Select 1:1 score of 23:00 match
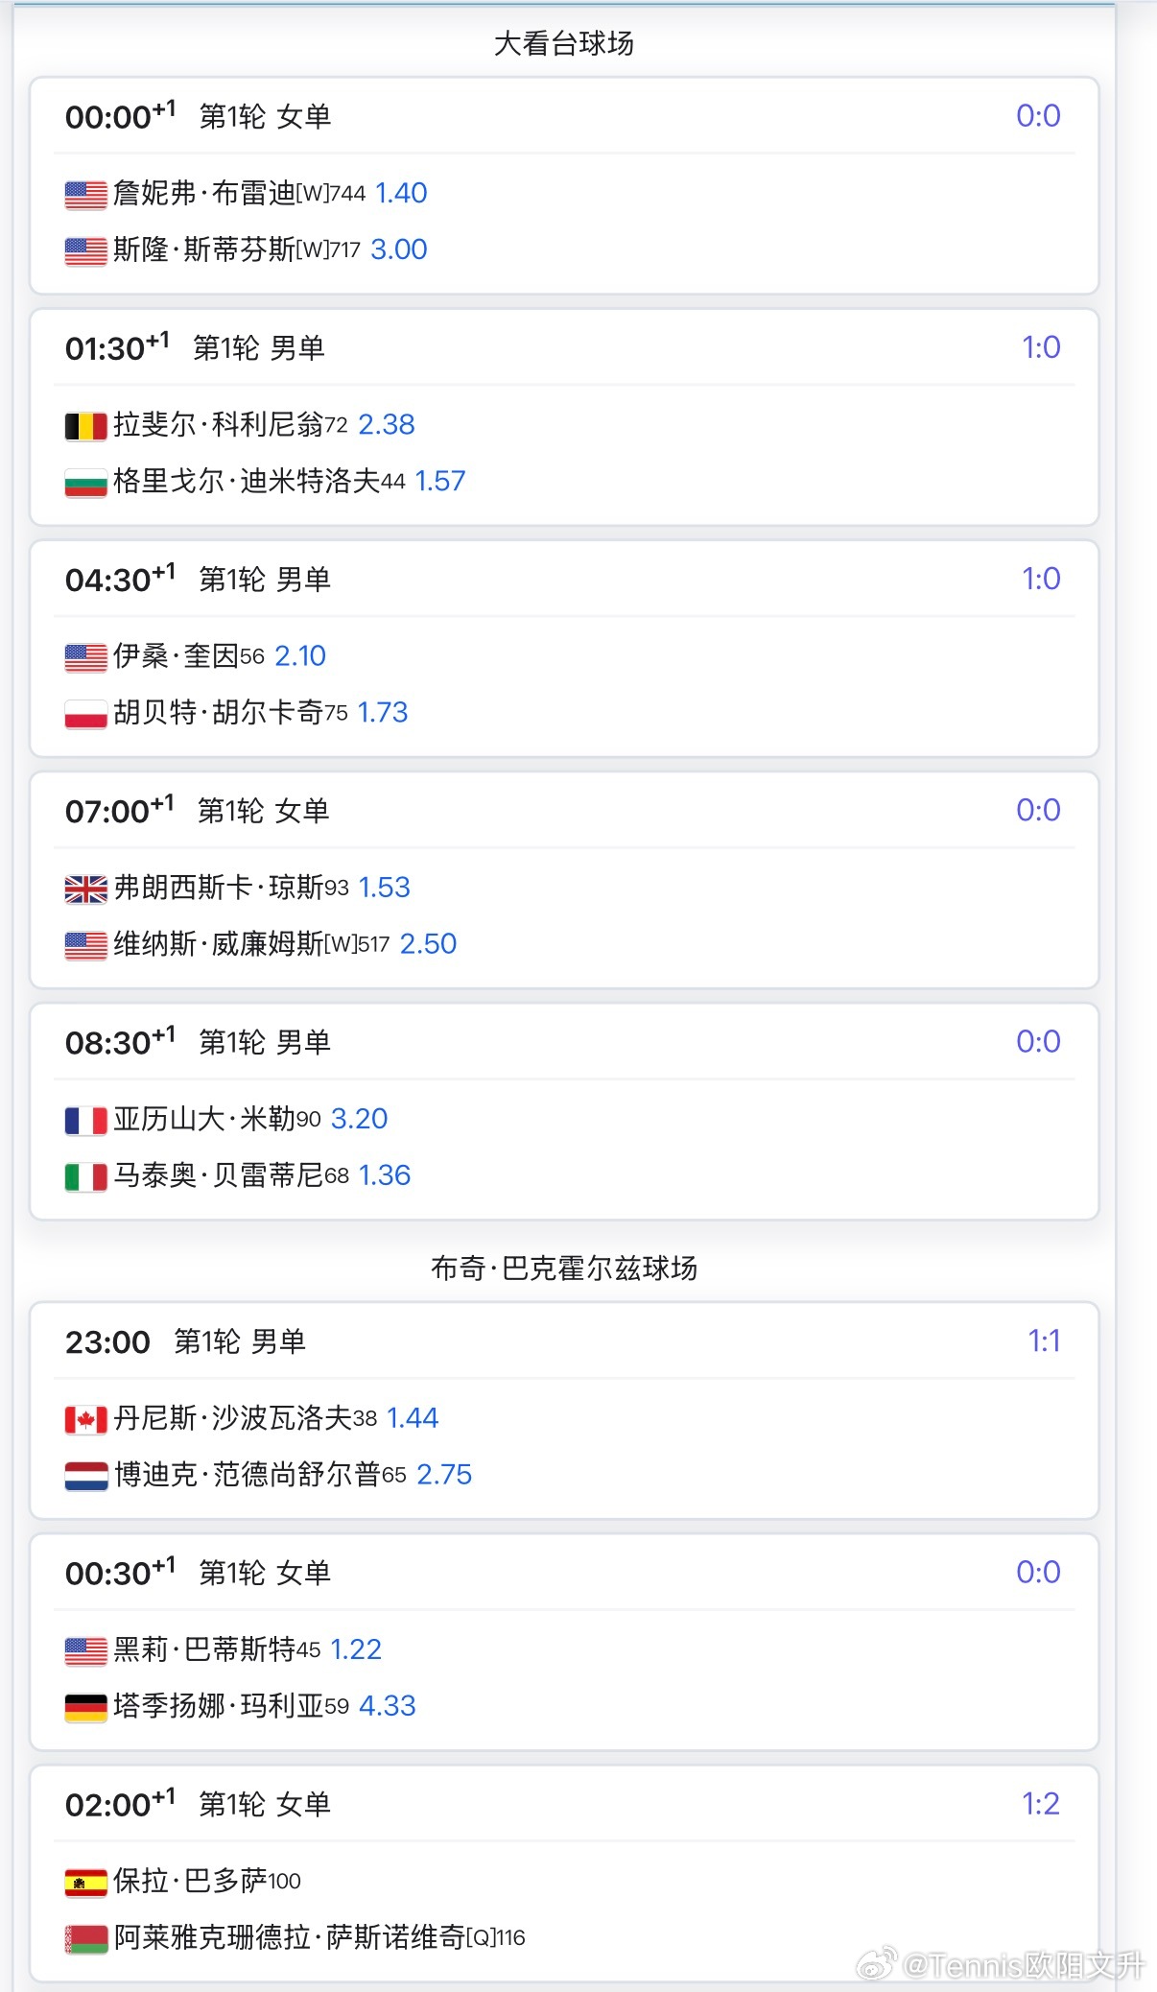This screenshot has width=1157, height=1992. click(x=1044, y=1341)
